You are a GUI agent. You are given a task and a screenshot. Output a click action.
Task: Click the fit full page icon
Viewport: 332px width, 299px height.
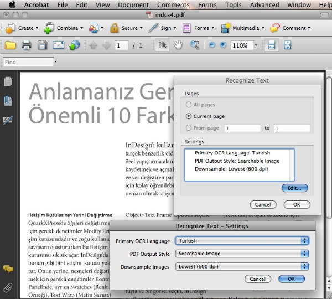pyautogui.click(x=288, y=45)
